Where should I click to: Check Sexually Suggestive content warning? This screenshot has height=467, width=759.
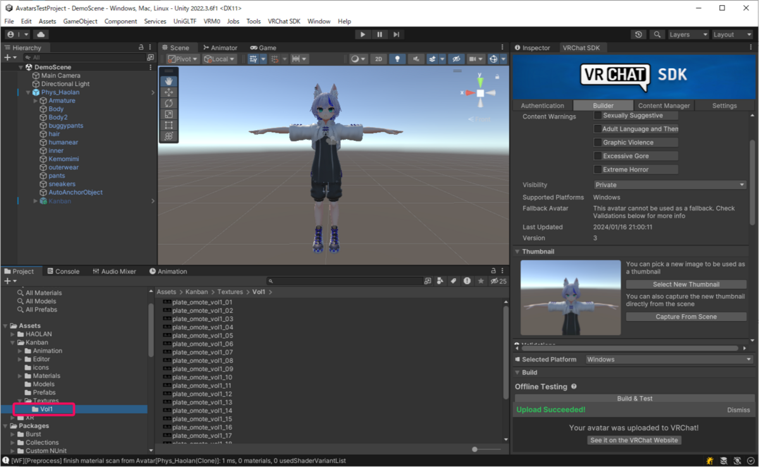coord(598,116)
